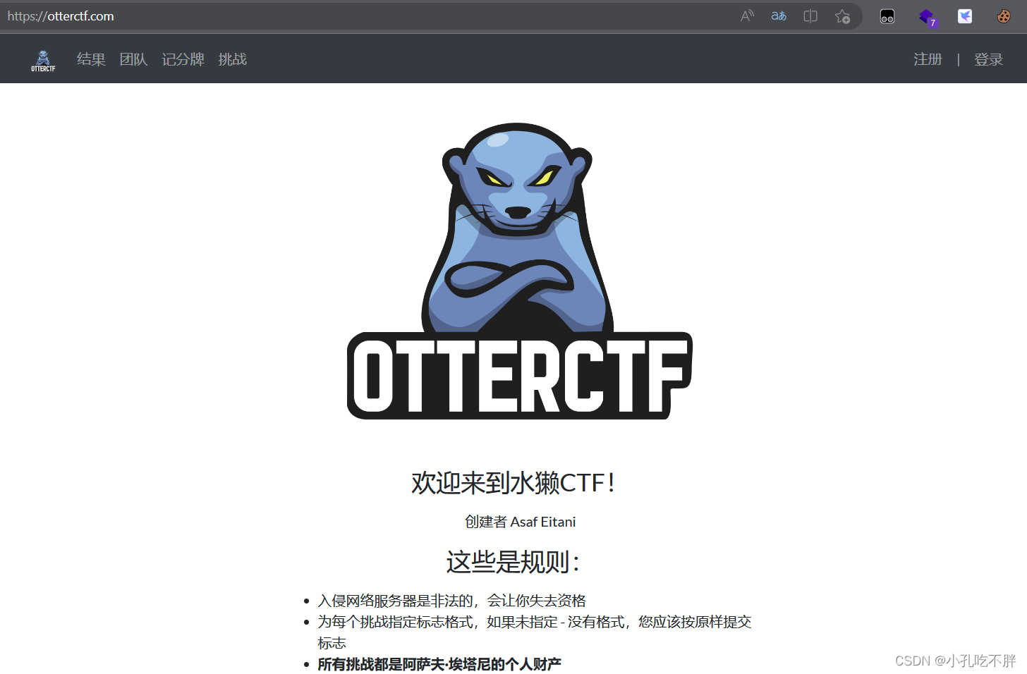Screen dimensions: 1027x674
Task: Open the split screen icon
Action: 810,16
